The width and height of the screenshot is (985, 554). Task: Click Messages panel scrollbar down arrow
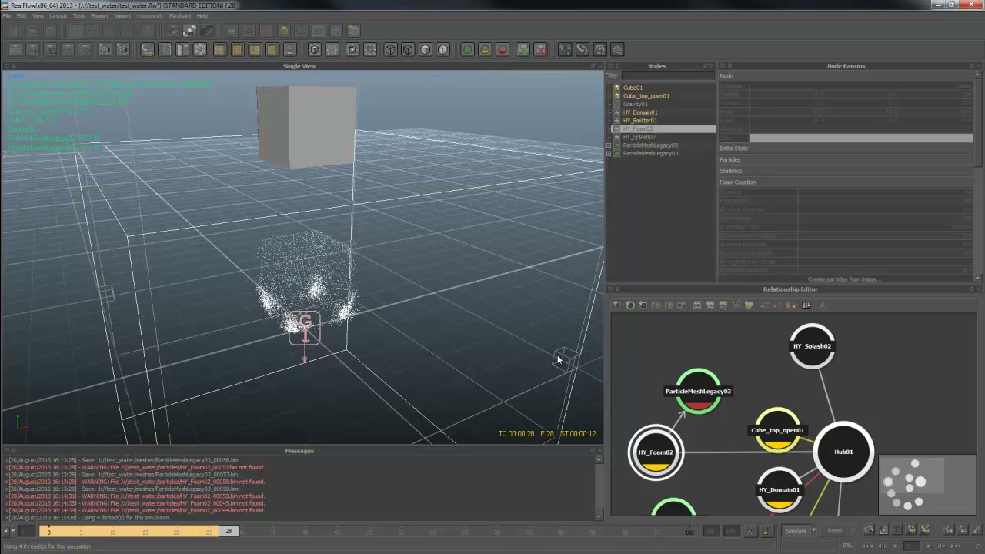[599, 516]
